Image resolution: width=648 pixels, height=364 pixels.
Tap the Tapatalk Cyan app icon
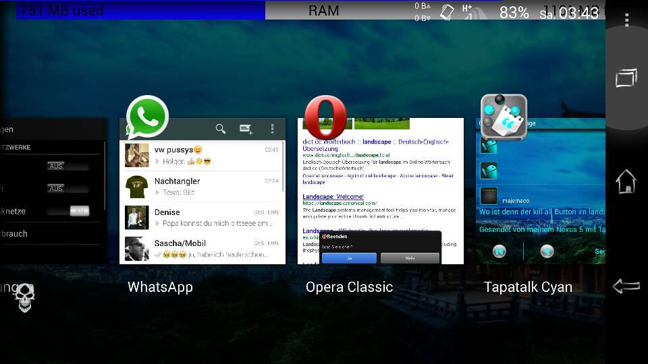(x=504, y=117)
